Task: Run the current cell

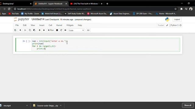Action: [51, 30]
